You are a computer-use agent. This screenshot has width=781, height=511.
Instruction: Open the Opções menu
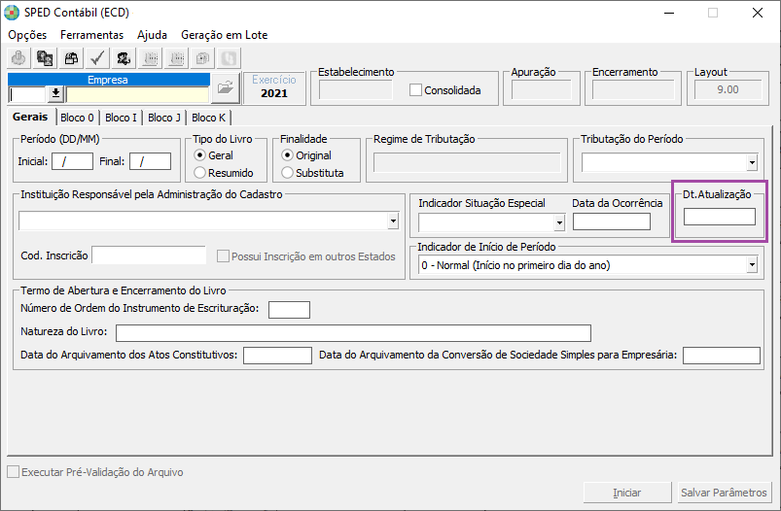click(x=27, y=35)
